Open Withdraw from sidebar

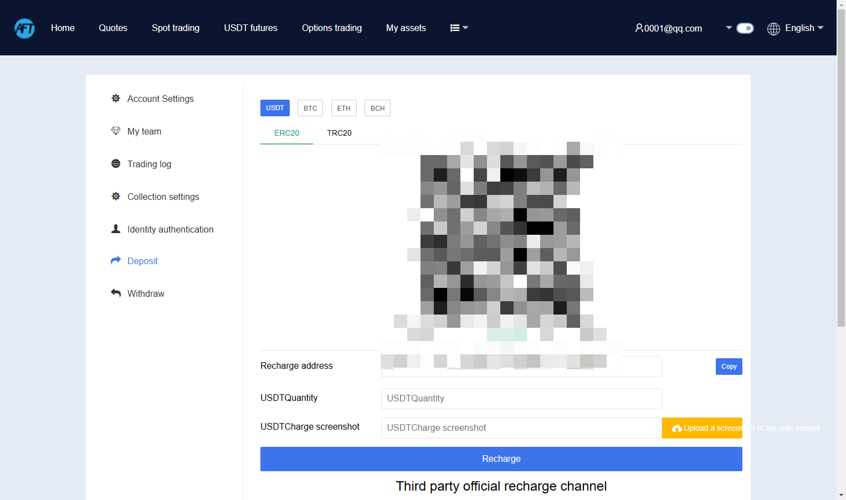146,293
